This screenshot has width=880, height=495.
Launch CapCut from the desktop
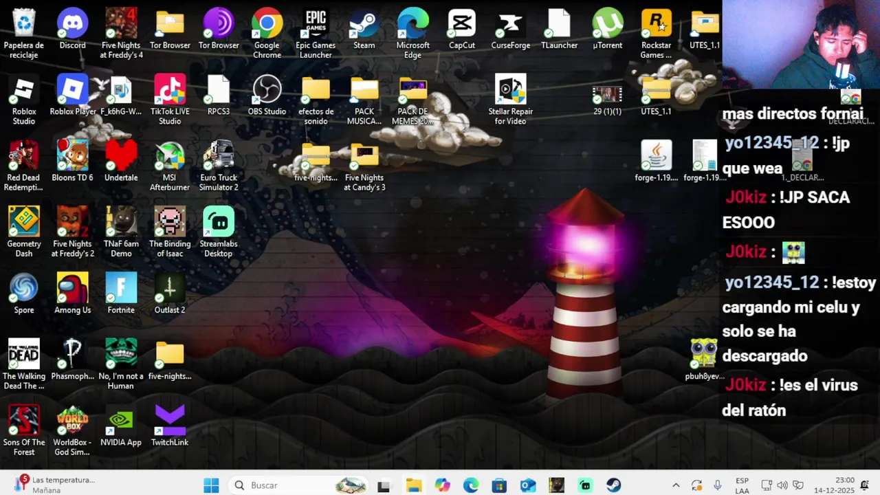(462, 30)
